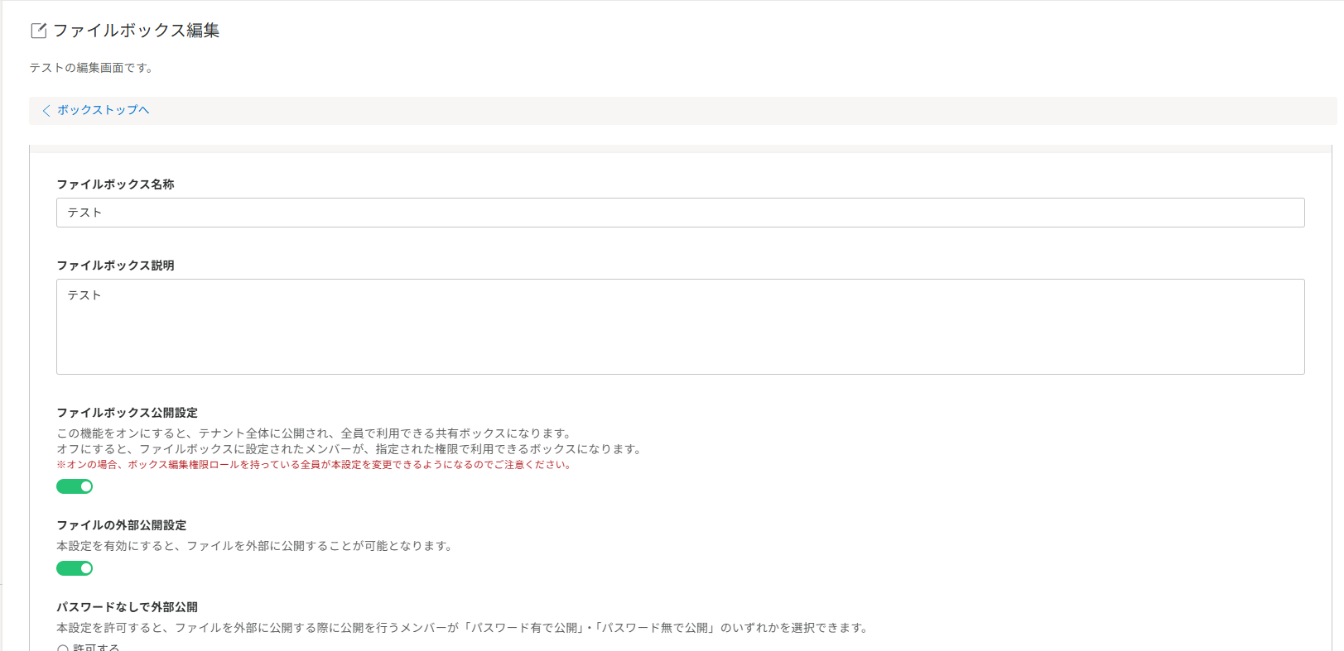Click the 本設定を有効にすると description text
Screen dimensions: 1344x651
click(254, 546)
